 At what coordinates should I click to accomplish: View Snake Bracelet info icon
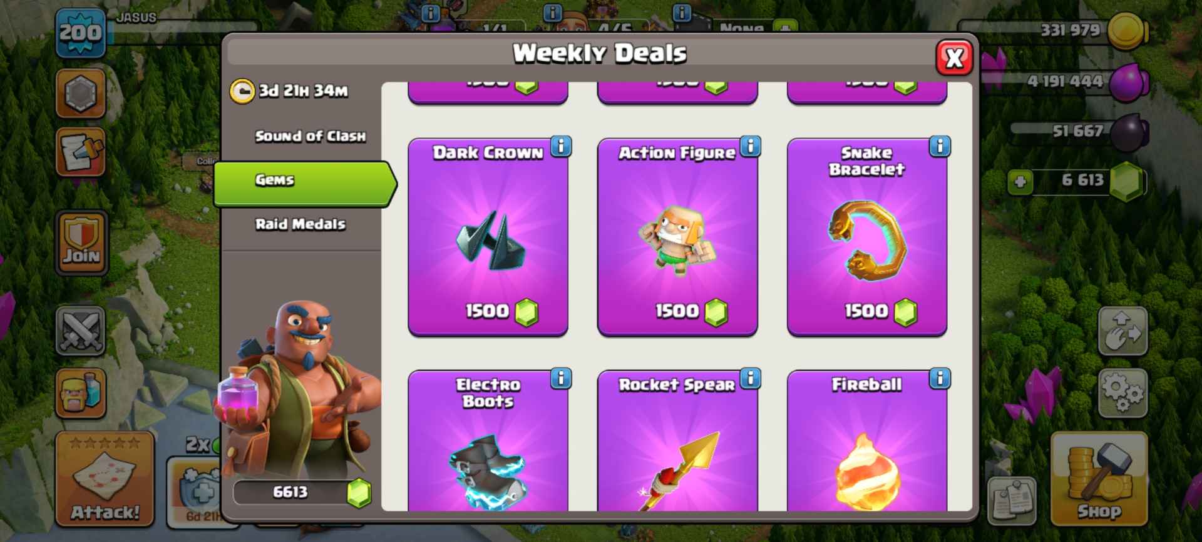940,146
